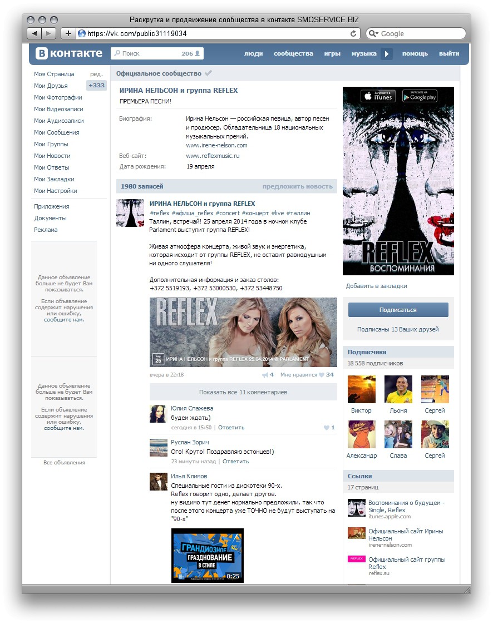Open www.irene-nelson.com link

click(x=216, y=145)
